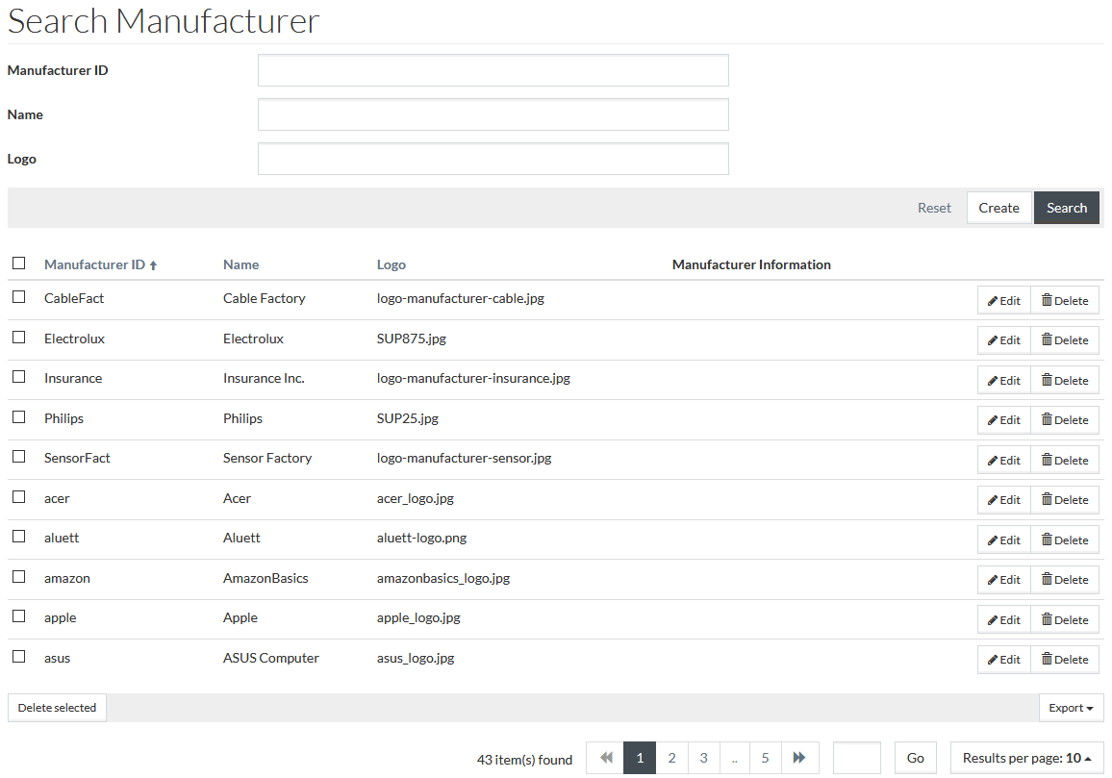Viewport: 1112px width, 778px height.
Task: Edit the asus manufacturer
Action: [1003, 660]
